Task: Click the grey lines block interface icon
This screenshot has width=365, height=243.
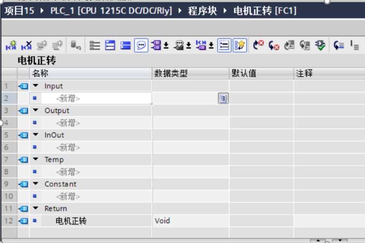Action: (95, 46)
